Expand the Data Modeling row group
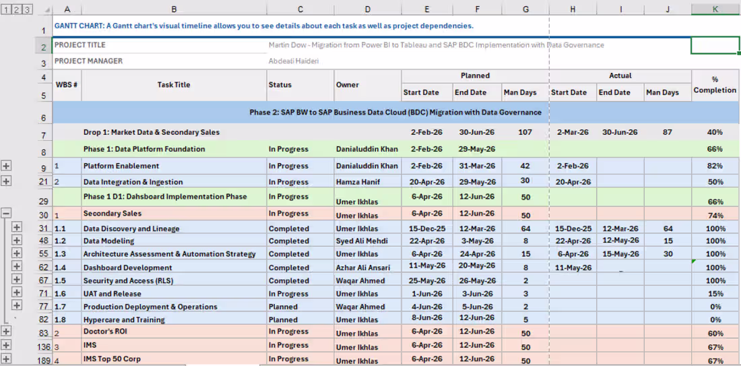Screen dimensions: 741x366 pyautogui.click(x=17, y=240)
